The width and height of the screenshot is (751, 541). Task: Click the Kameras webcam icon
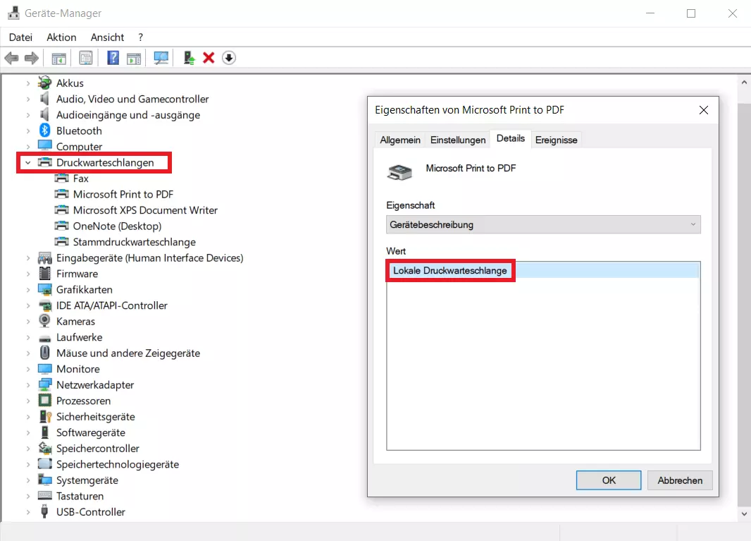[x=44, y=321]
